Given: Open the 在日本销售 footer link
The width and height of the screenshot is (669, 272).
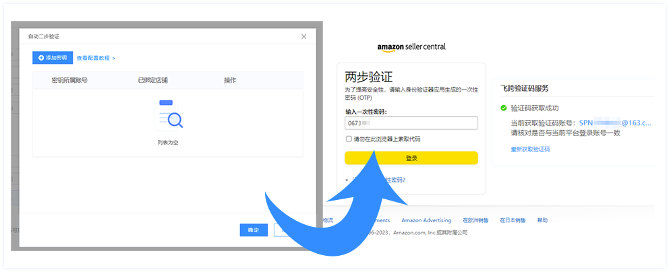Looking at the screenshot, I should click(513, 220).
